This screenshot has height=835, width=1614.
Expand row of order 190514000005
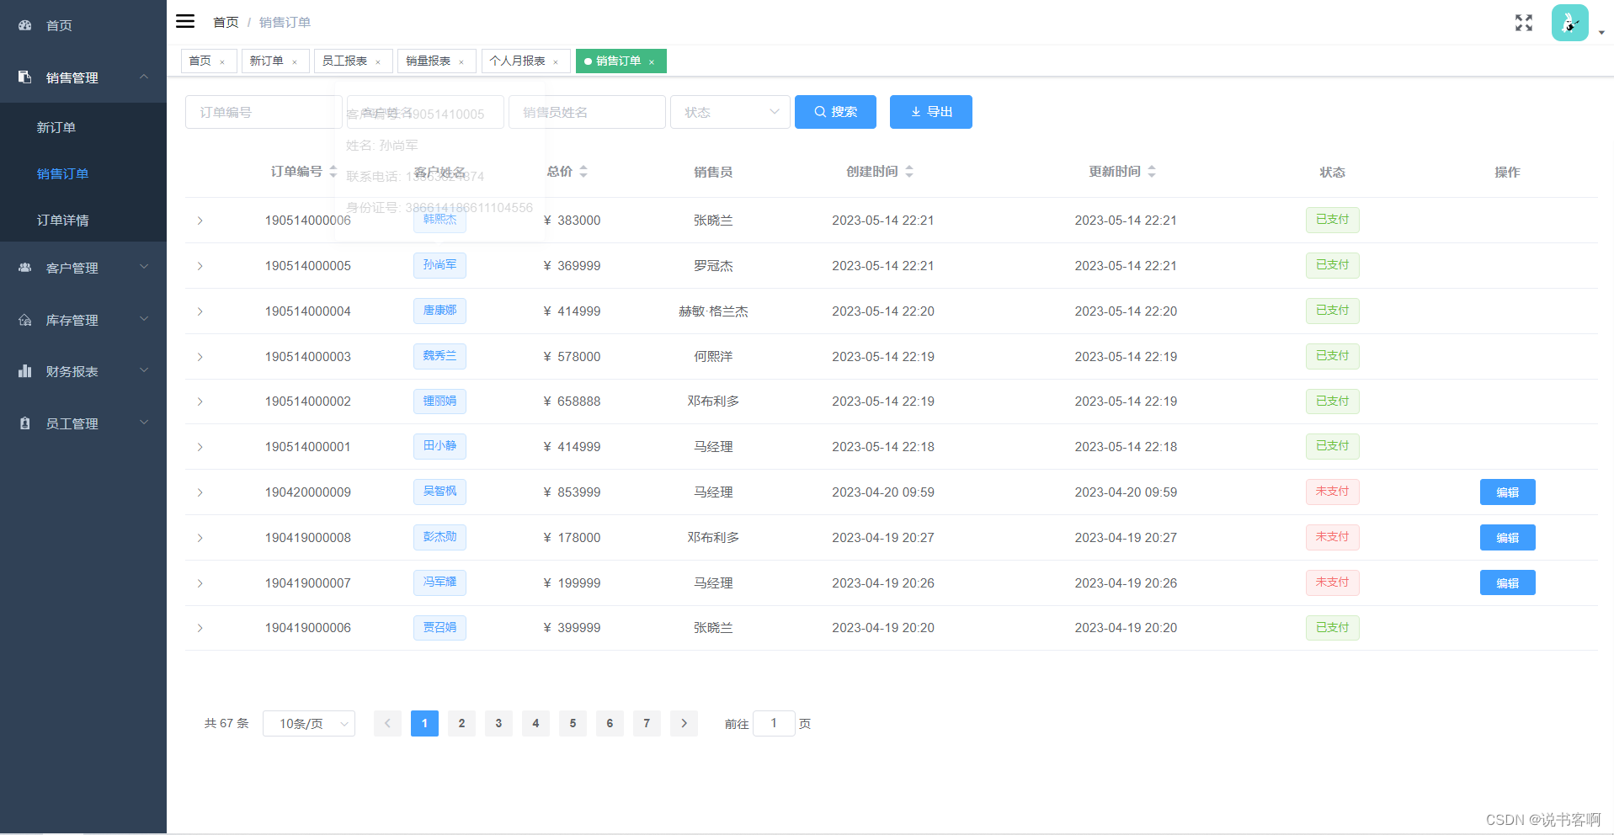(x=200, y=266)
